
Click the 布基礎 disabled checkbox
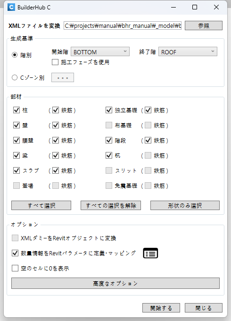tap(109, 125)
